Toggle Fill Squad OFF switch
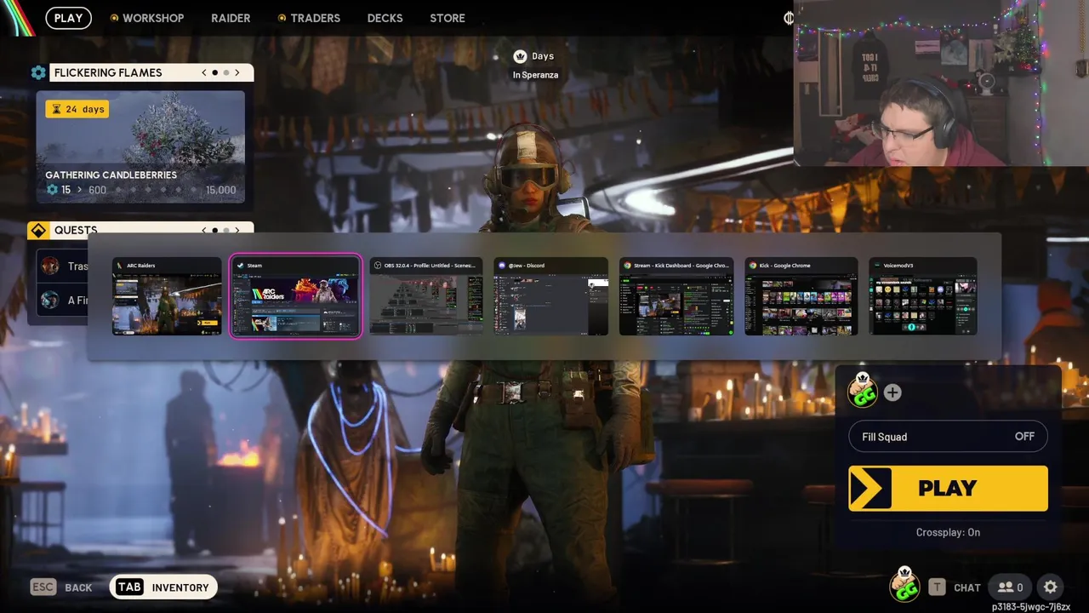This screenshot has width=1089, height=613. pos(948,437)
